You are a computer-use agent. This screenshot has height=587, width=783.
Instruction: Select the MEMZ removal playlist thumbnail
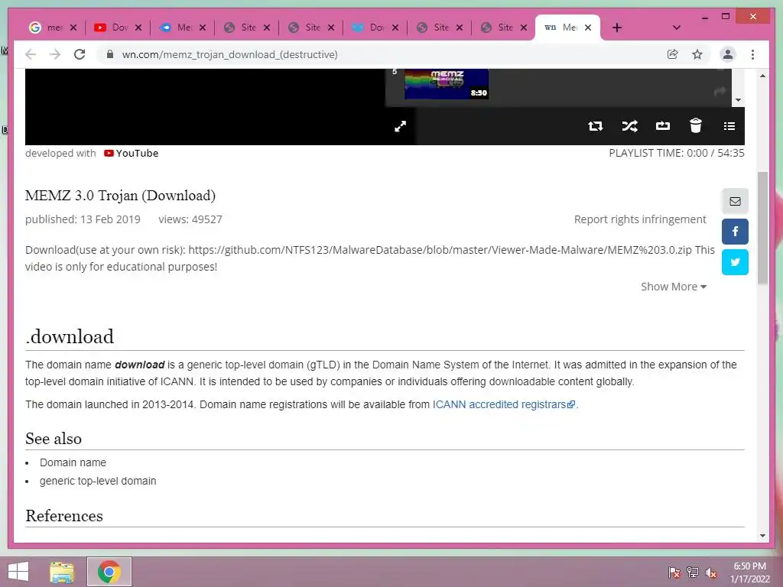click(447, 84)
